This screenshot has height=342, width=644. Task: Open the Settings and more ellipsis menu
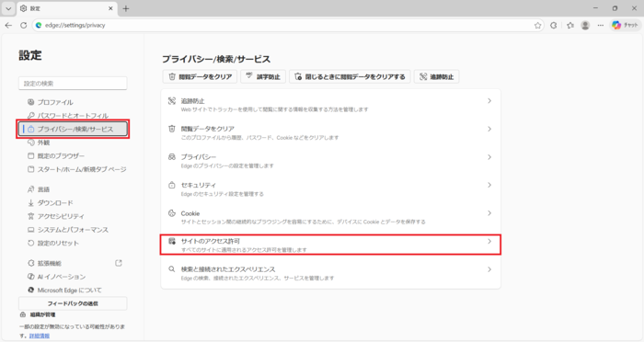601,26
